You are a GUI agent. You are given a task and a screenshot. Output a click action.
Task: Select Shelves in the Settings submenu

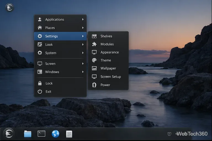pyautogui.click(x=108, y=36)
